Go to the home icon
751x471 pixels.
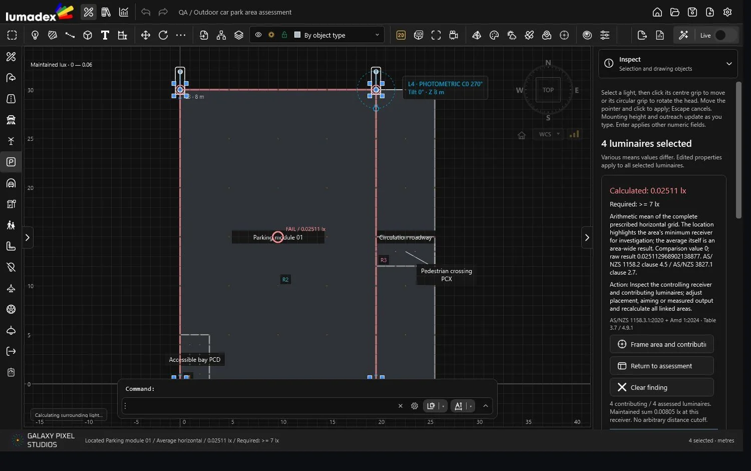(657, 12)
